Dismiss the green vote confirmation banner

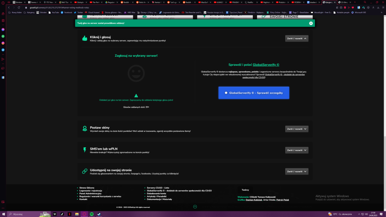coord(311,23)
